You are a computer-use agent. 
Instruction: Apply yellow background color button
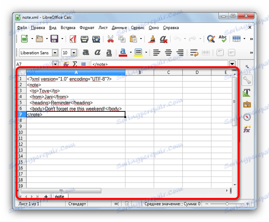tap(138, 53)
